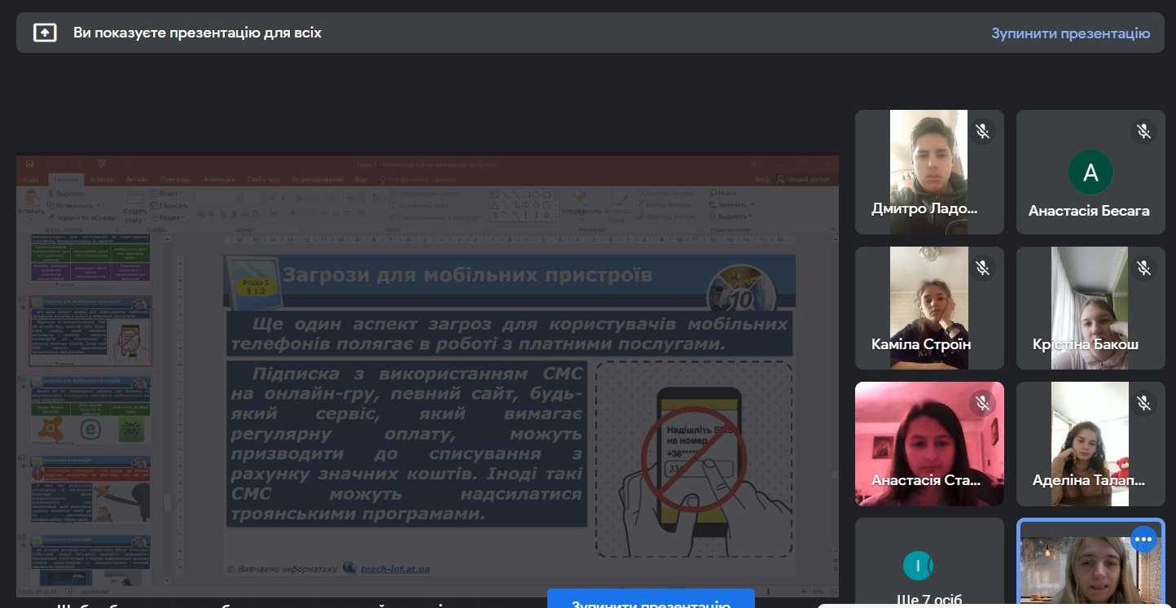
Task: Click slide title 'Загрози для мобільних пристроїв'
Action: click(x=467, y=274)
